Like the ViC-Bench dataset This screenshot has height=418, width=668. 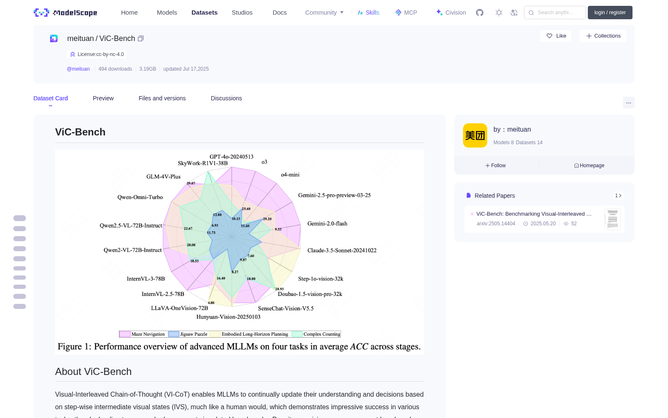556,36
